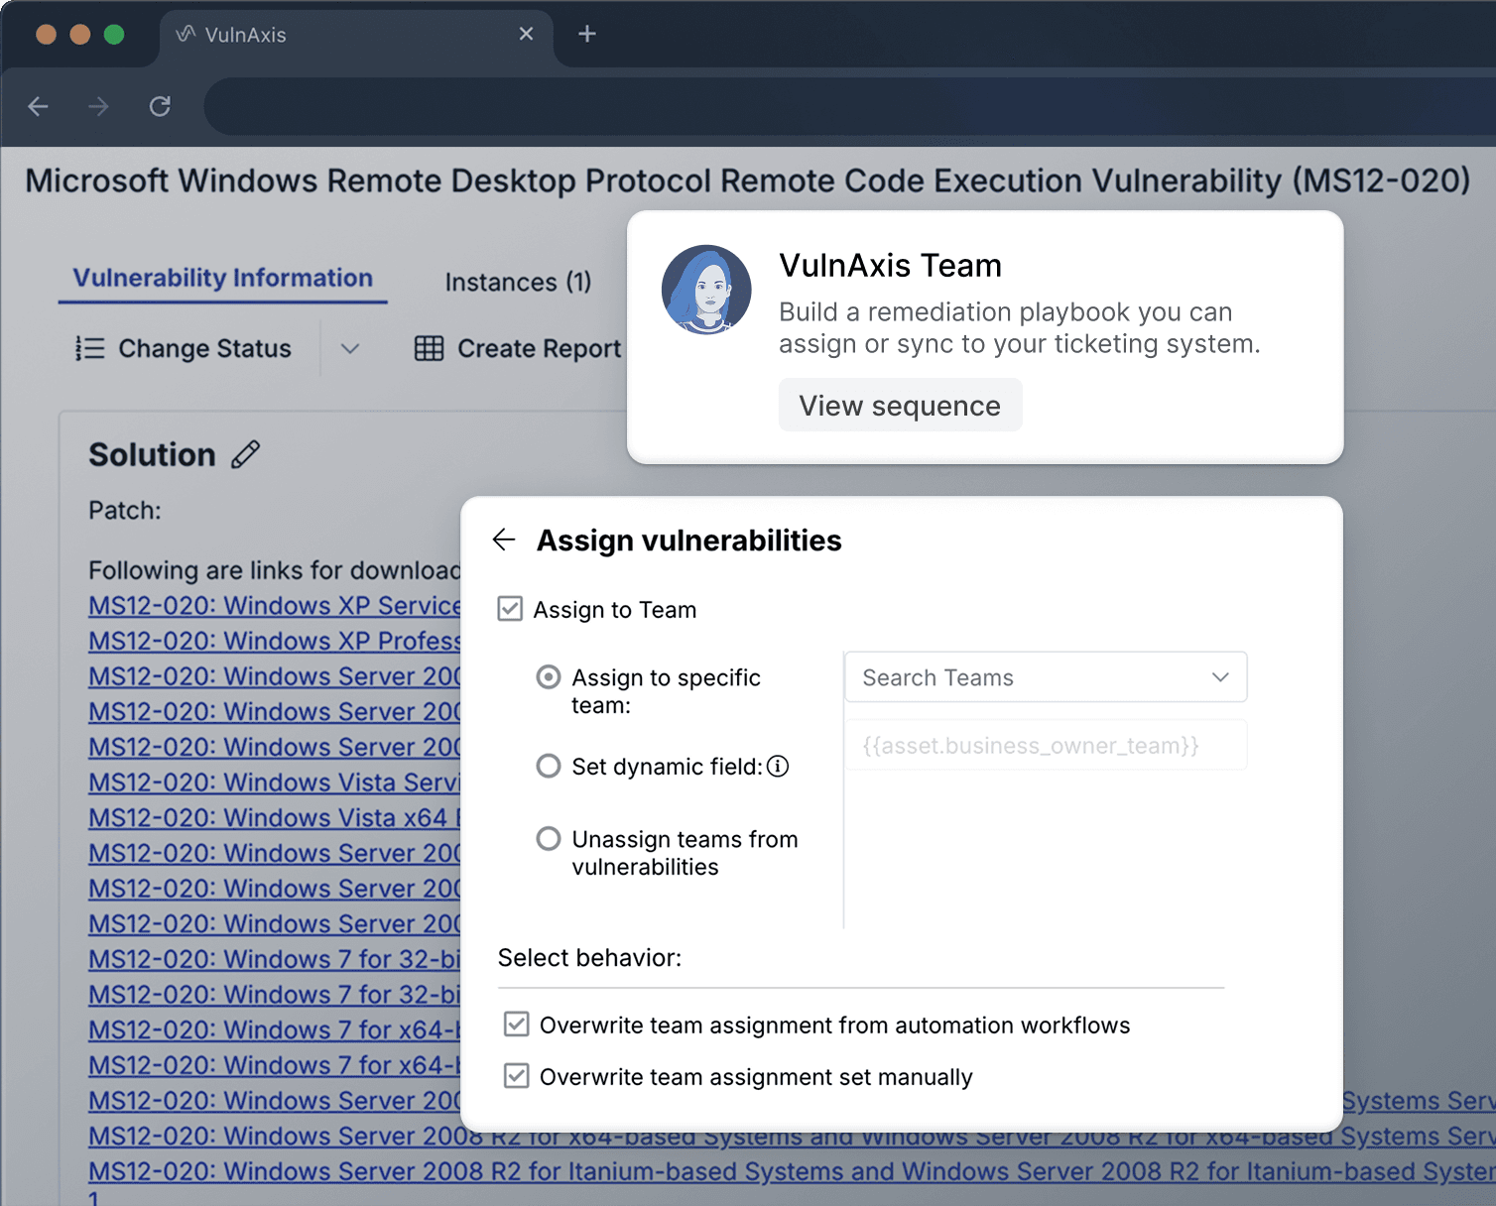Click the VulnAxis tab favicon
This screenshot has width=1496, height=1206.
(x=186, y=34)
